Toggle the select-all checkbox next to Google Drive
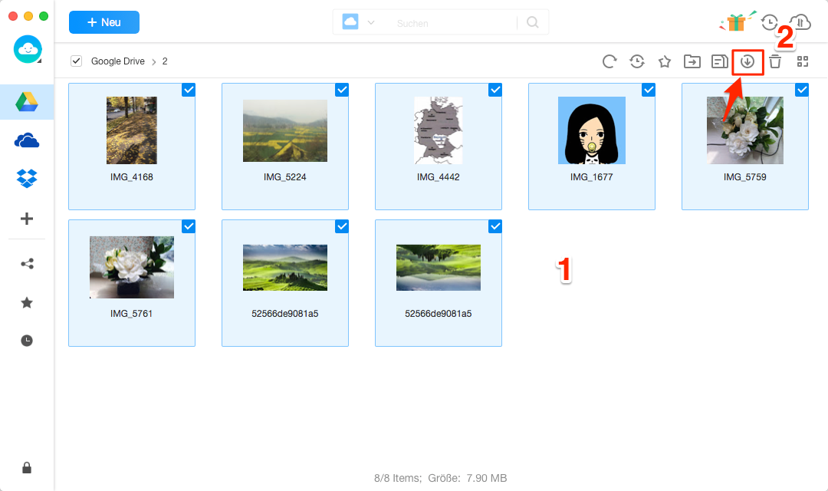 (75, 61)
